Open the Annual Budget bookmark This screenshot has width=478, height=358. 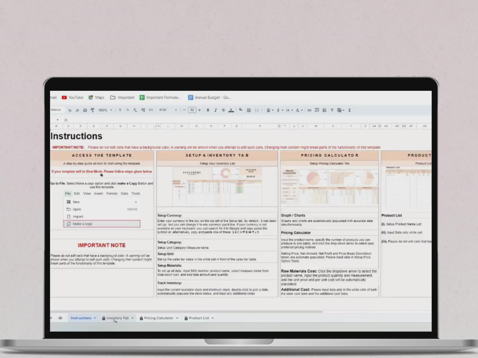[209, 97]
